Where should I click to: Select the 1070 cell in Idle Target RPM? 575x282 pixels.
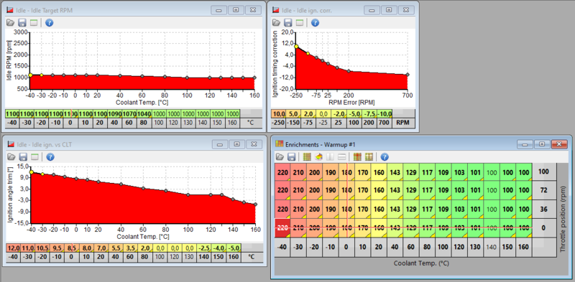point(129,113)
